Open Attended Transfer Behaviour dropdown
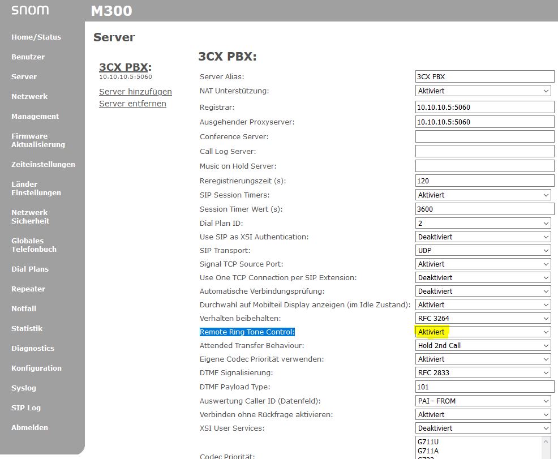558x459 pixels. point(483,345)
